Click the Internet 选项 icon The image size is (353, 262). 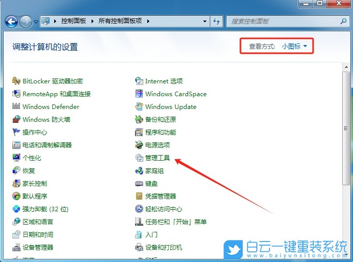point(139,81)
